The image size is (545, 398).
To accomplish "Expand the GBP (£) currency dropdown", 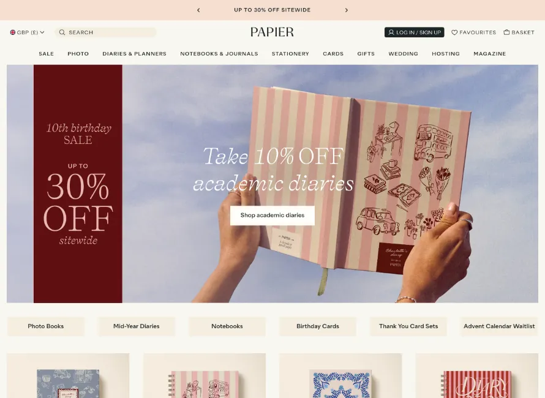I will point(28,32).
